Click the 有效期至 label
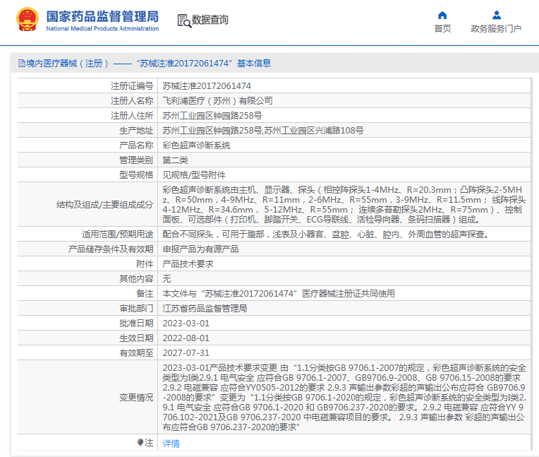This screenshot has width=539, height=457. click(x=136, y=353)
